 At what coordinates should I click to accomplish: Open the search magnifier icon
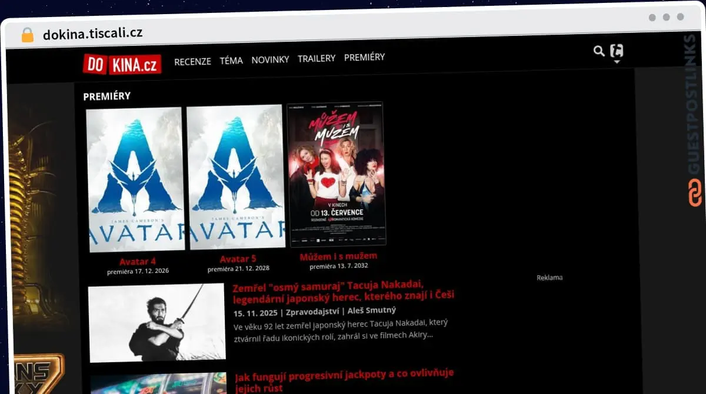599,51
